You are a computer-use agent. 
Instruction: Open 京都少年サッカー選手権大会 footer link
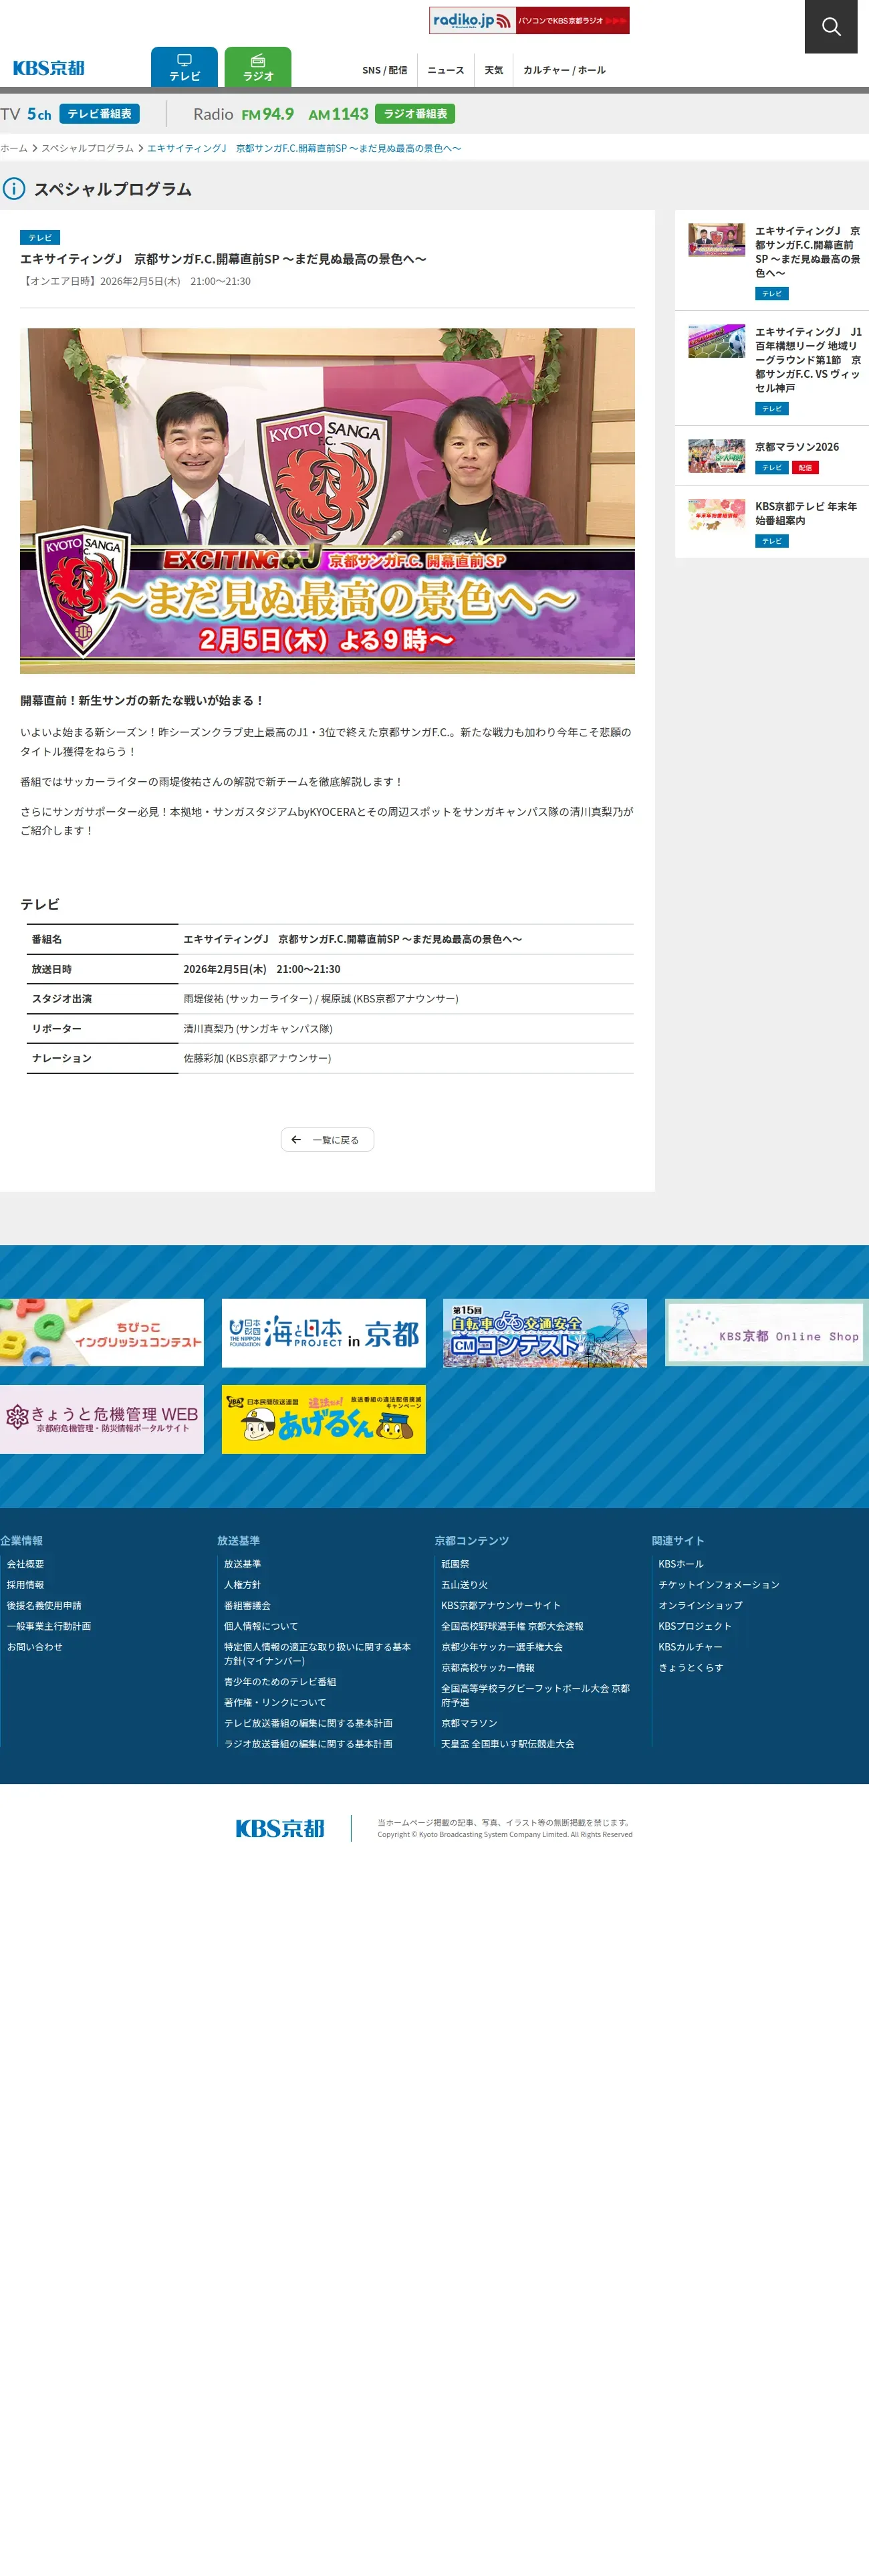[502, 1647]
